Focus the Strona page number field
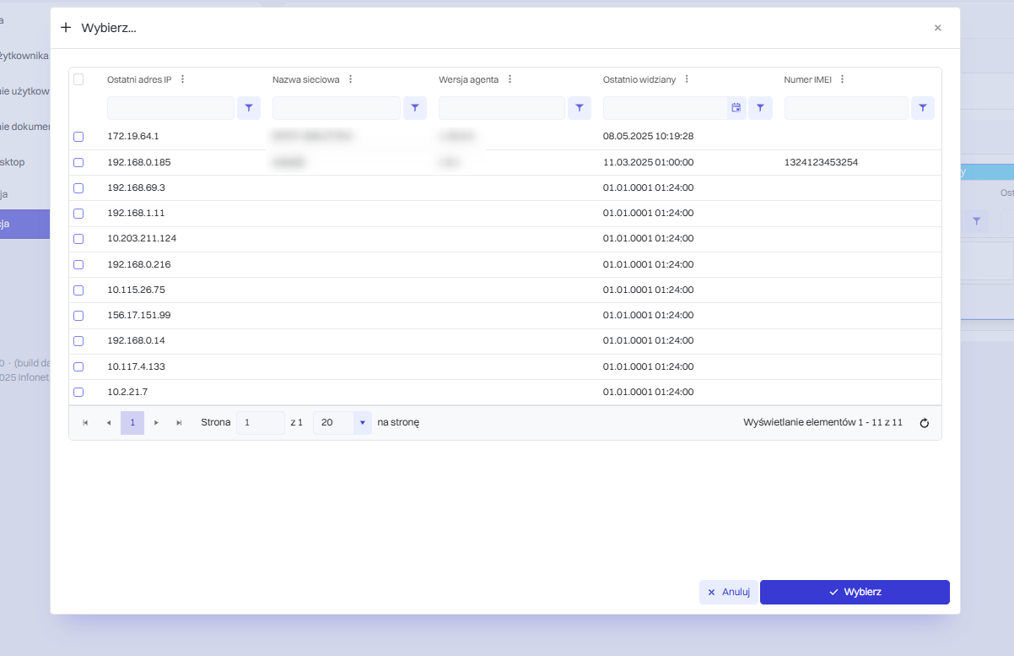The height and width of the screenshot is (656, 1014). point(261,423)
